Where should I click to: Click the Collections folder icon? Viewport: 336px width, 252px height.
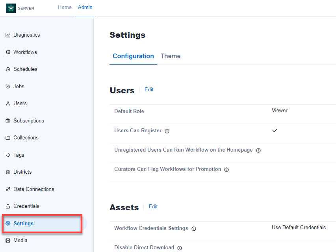[8, 138]
